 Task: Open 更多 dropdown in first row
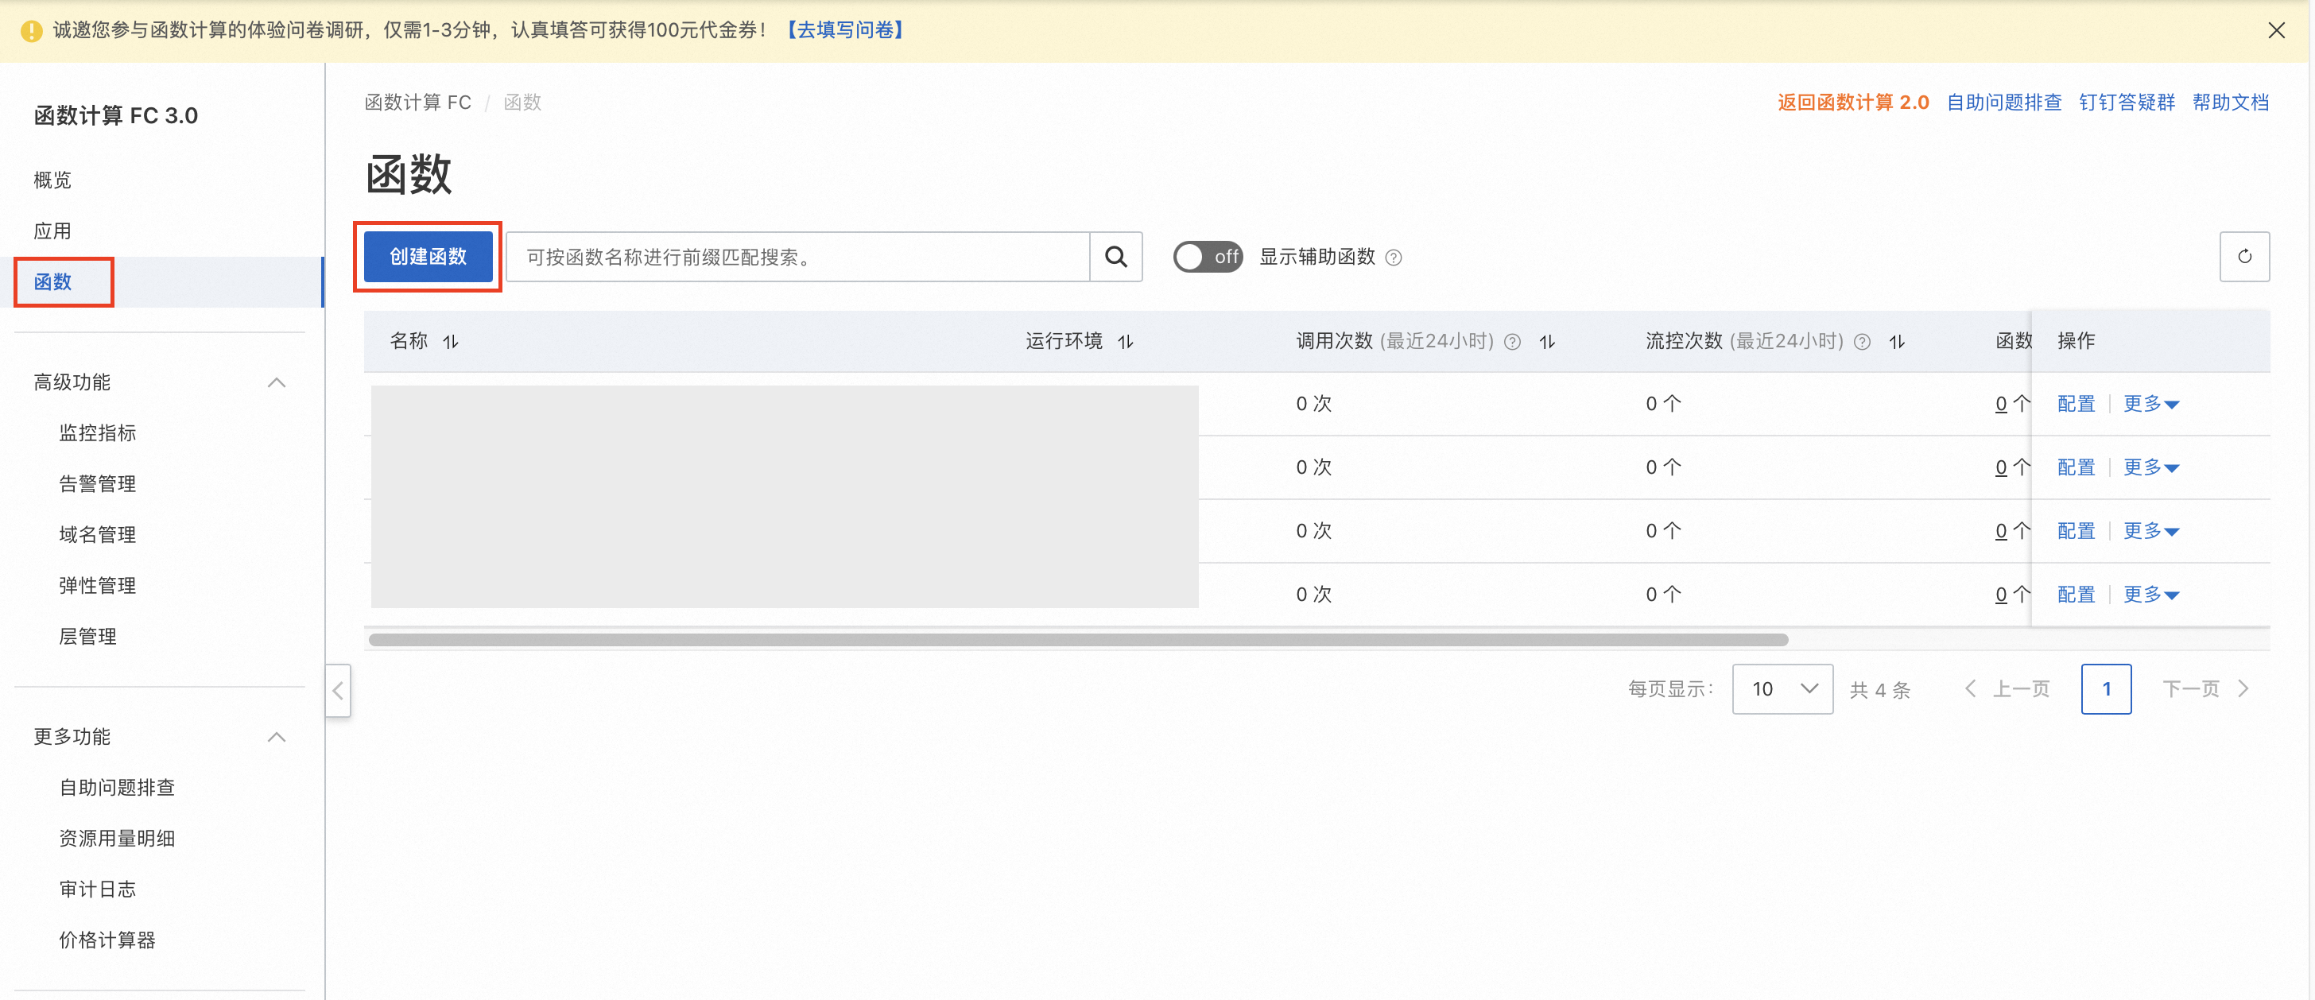point(2150,405)
